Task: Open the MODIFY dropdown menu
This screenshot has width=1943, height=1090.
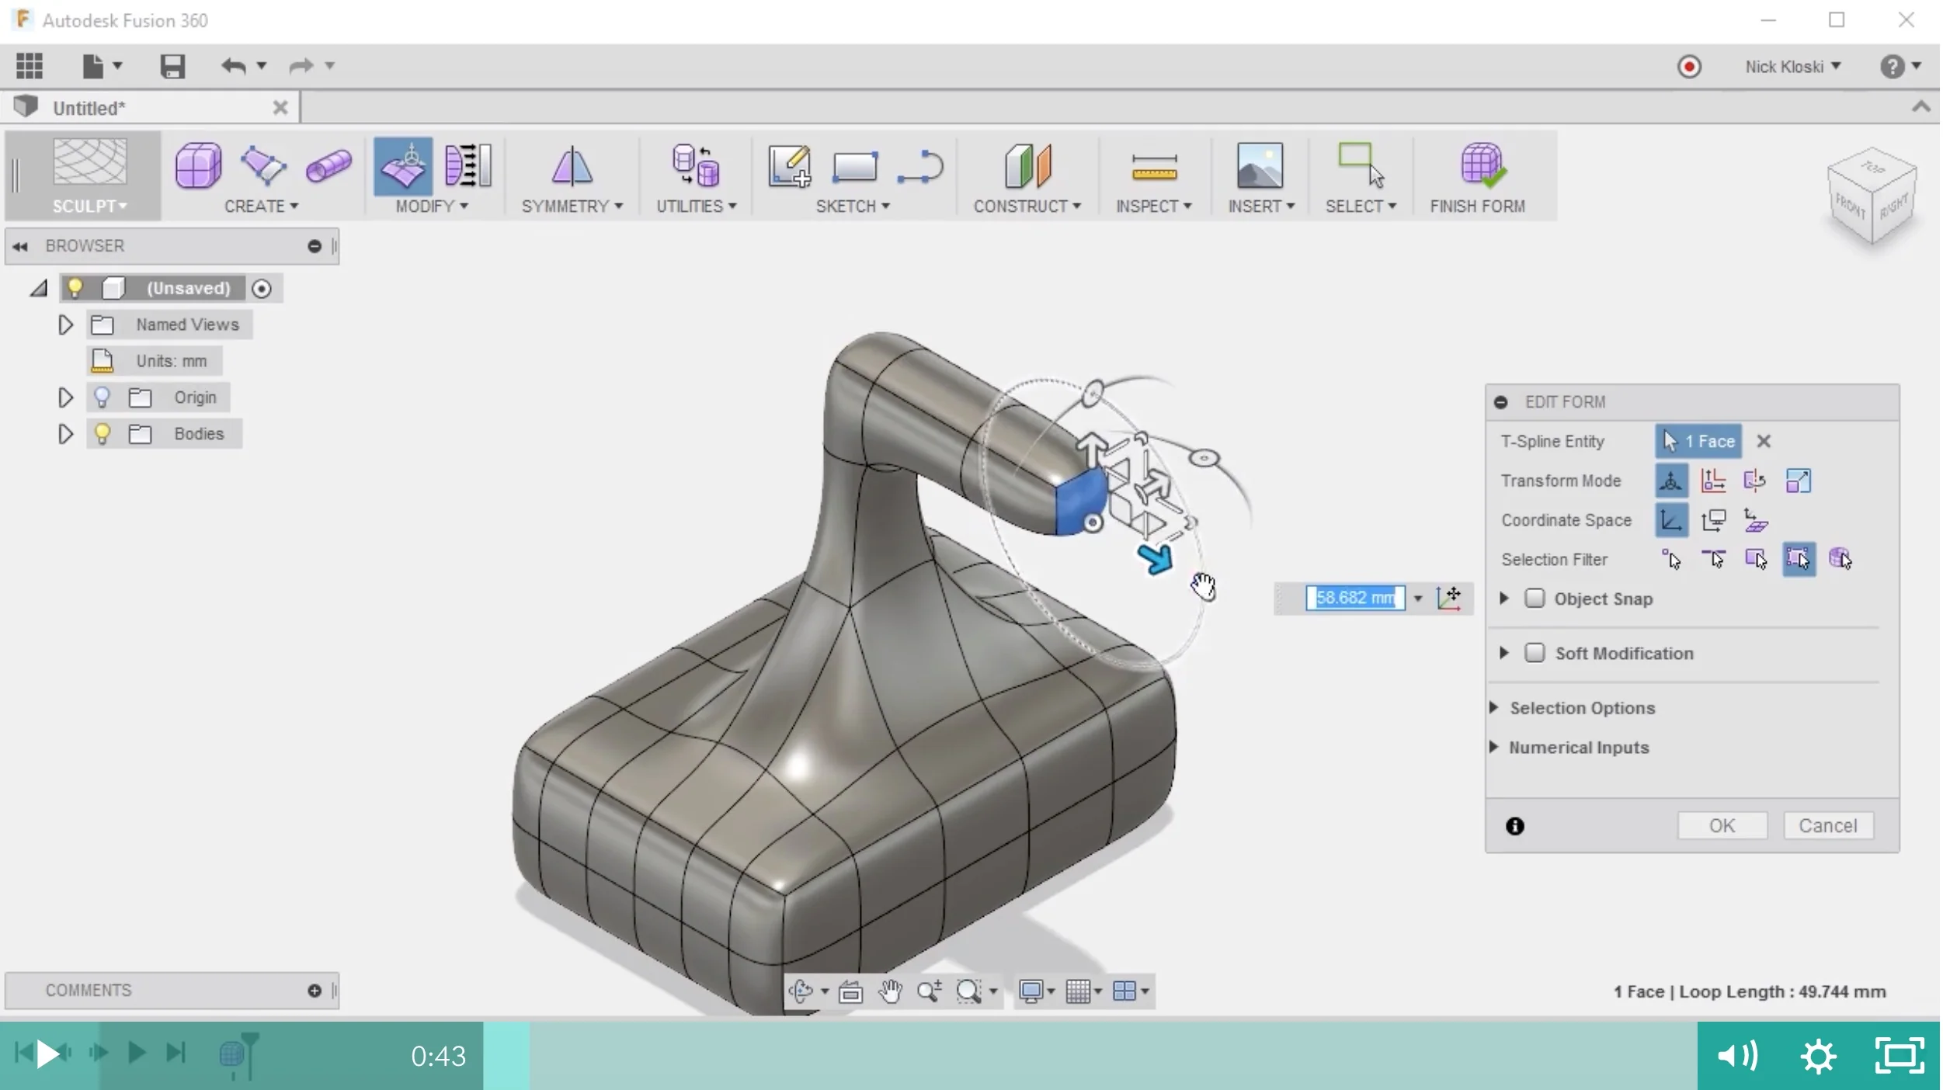Action: pyautogui.click(x=432, y=207)
